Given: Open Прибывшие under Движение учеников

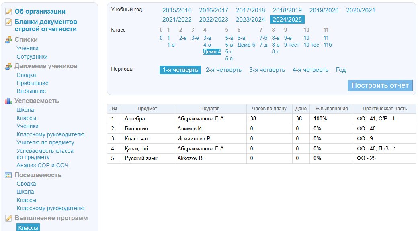Looking at the screenshot, I should pyautogui.click(x=32, y=83).
